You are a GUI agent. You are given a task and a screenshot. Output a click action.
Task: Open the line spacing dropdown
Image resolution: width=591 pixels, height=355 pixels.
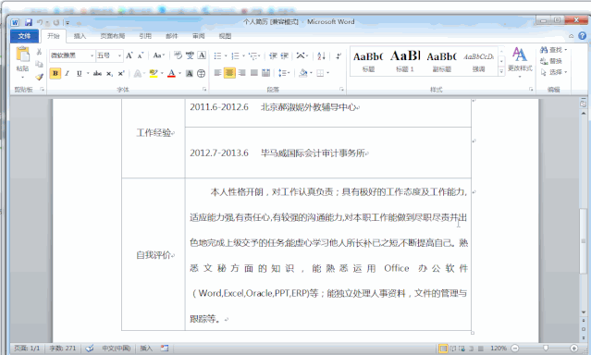pyautogui.click(x=284, y=73)
